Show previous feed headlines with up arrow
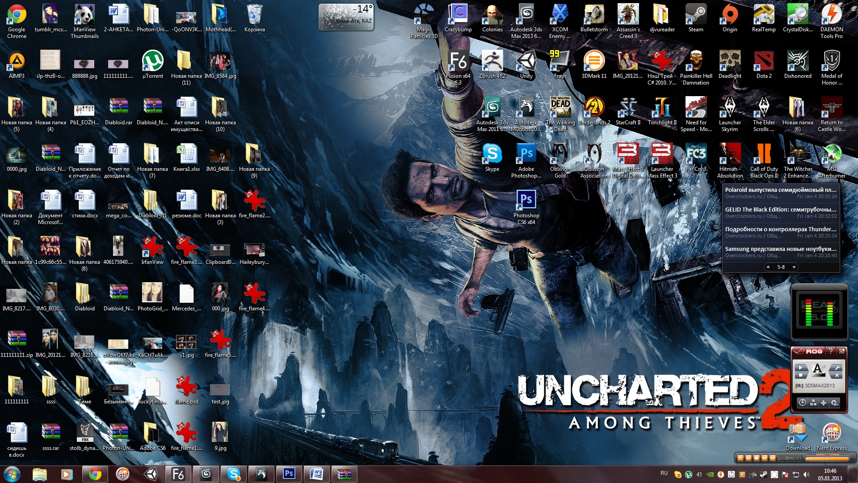The height and width of the screenshot is (483, 858). [x=768, y=267]
